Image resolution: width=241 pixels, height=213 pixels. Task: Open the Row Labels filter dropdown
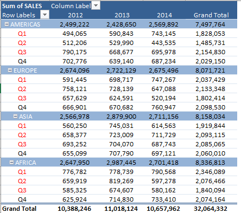click(45, 15)
